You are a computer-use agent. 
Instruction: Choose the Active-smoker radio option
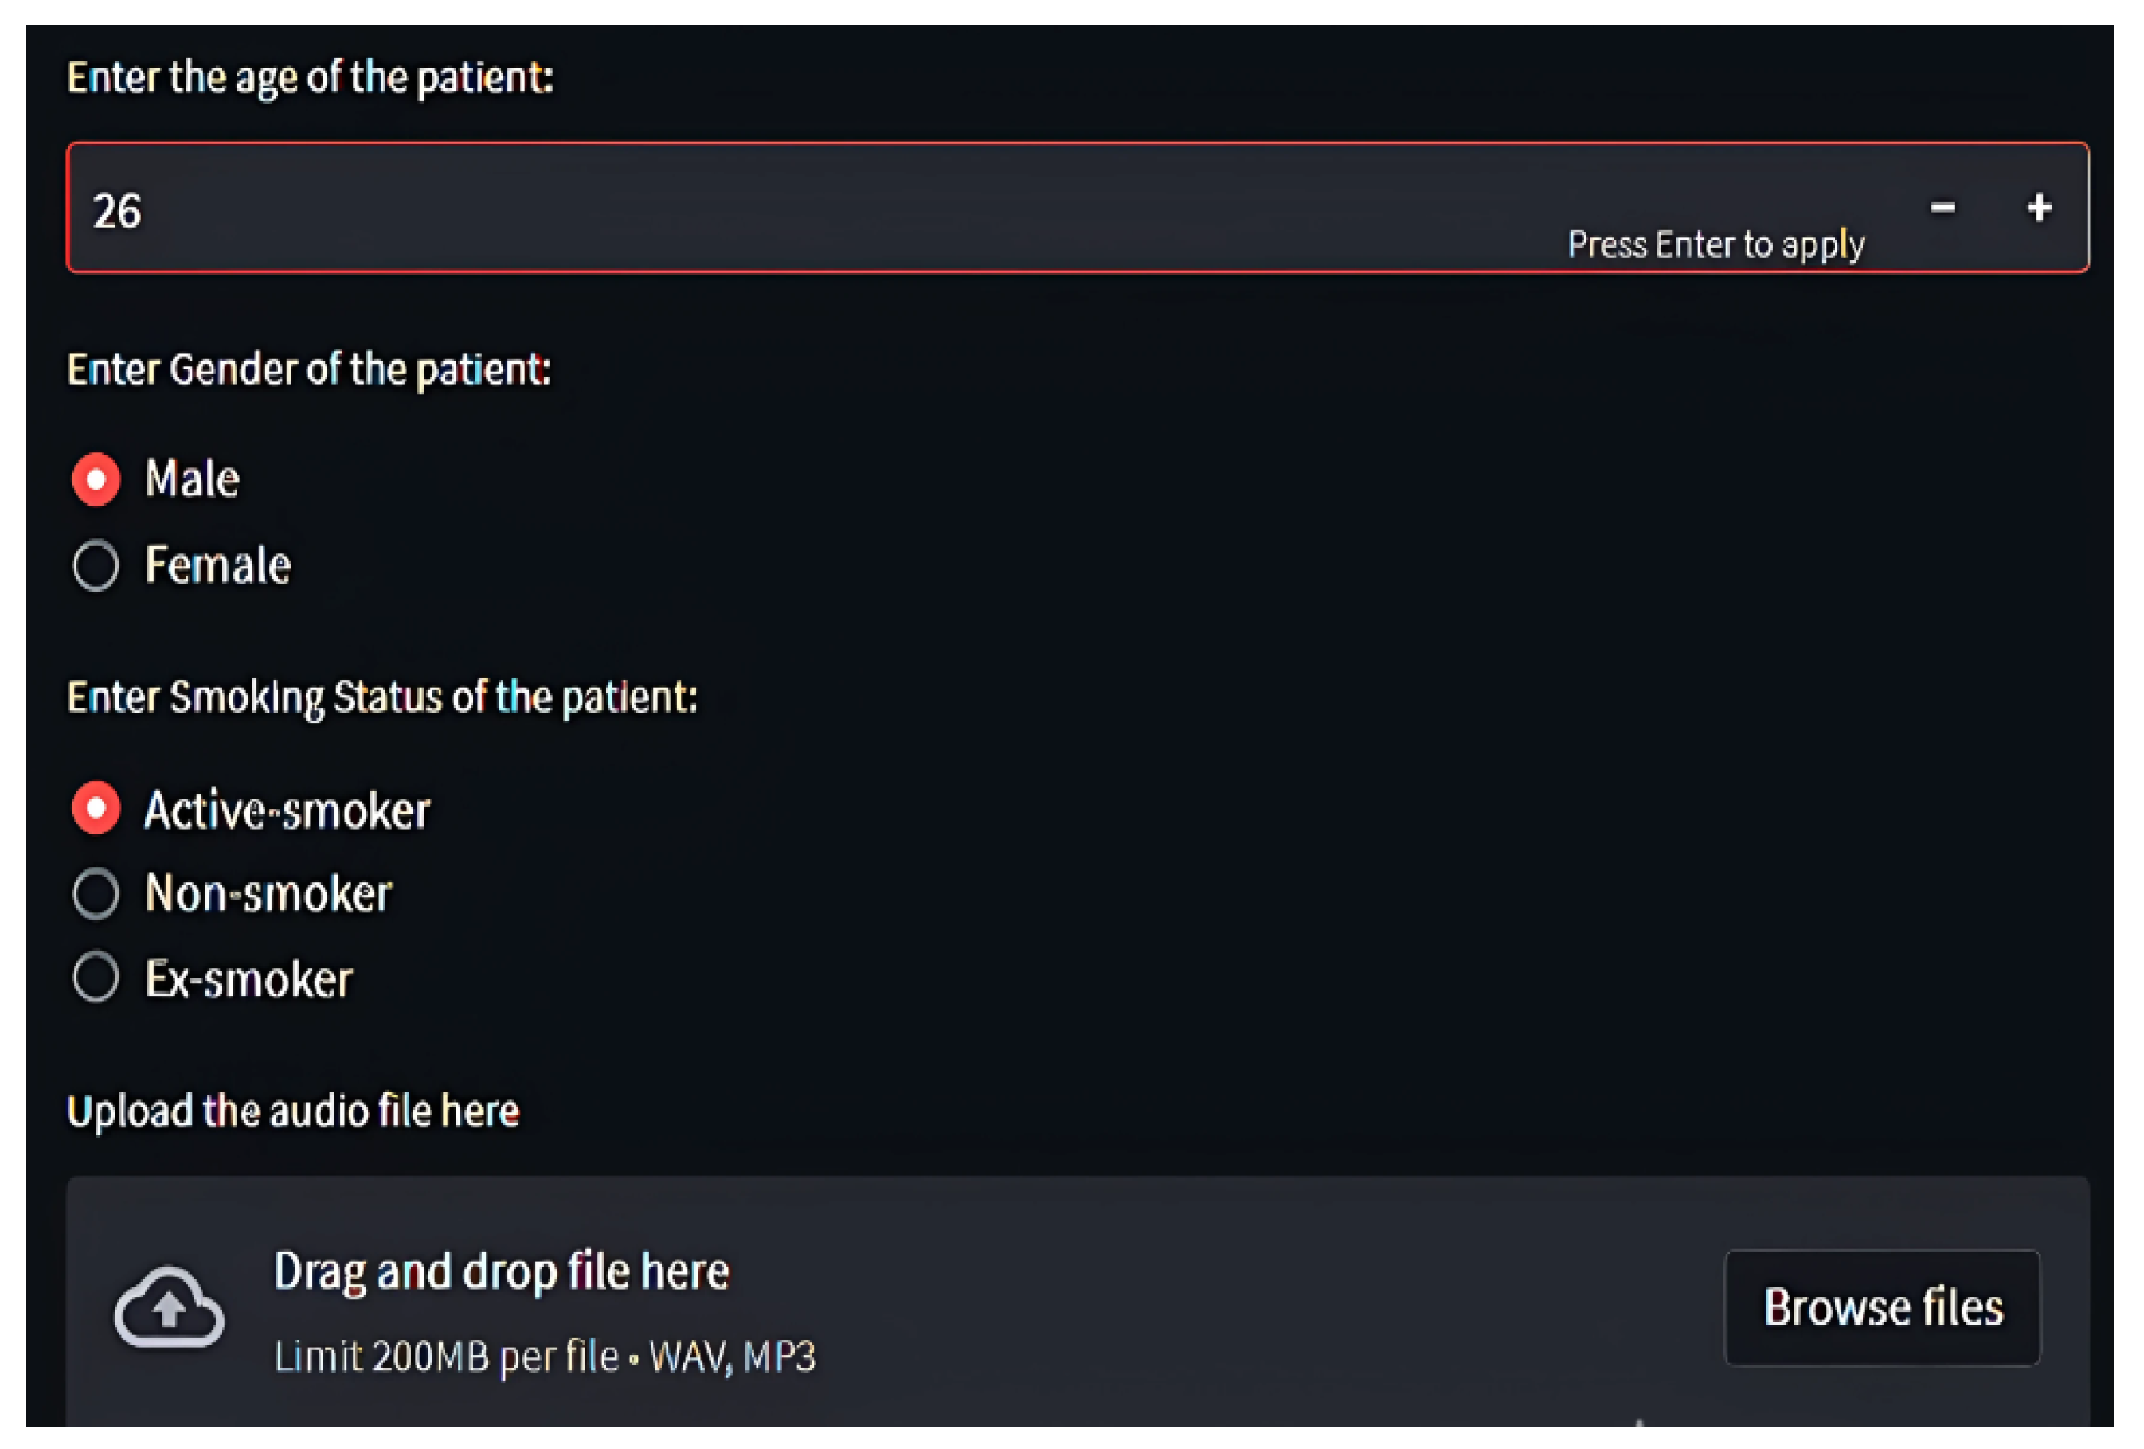point(96,808)
